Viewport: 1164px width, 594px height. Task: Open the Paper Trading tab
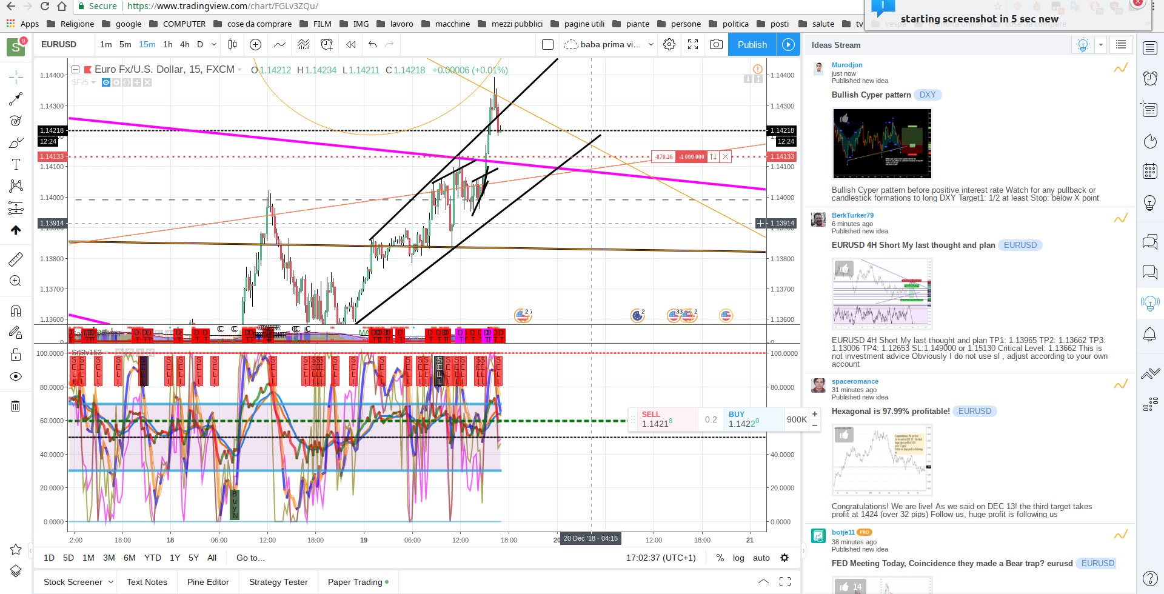(x=358, y=582)
